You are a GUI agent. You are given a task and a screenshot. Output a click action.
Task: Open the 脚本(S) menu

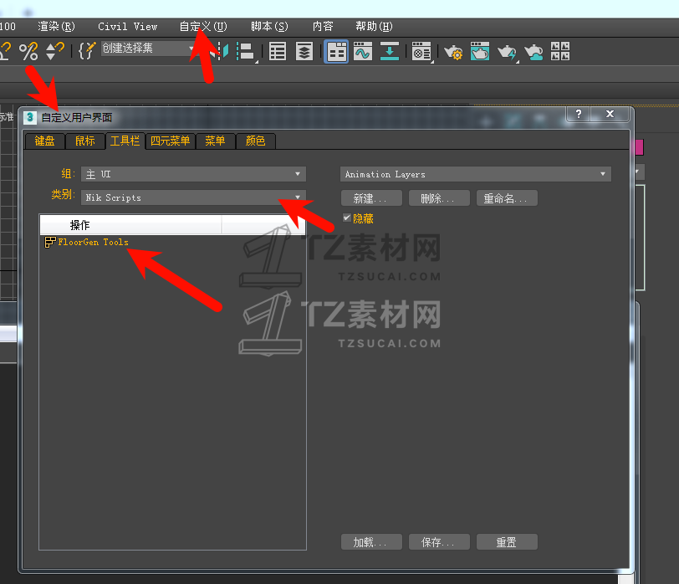(269, 27)
